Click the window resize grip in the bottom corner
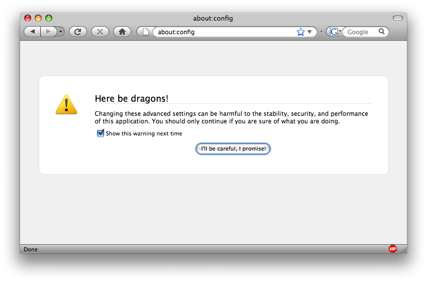427x281 pixels. (x=403, y=249)
